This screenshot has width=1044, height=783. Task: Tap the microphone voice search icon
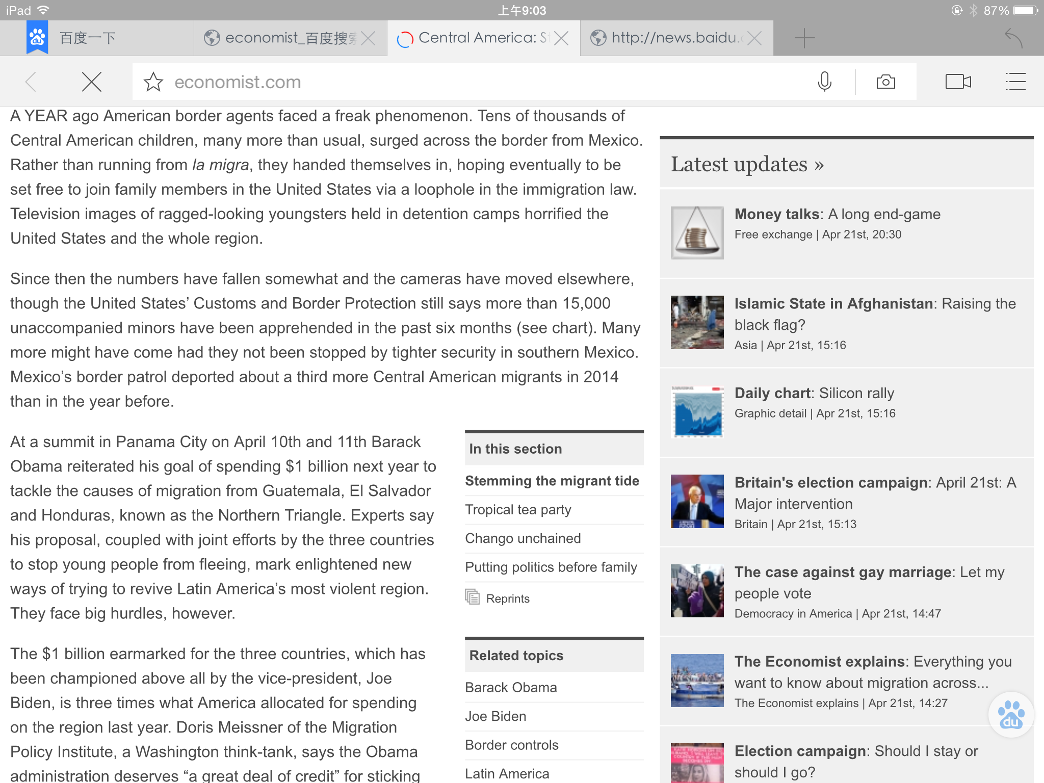pos(824,82)
